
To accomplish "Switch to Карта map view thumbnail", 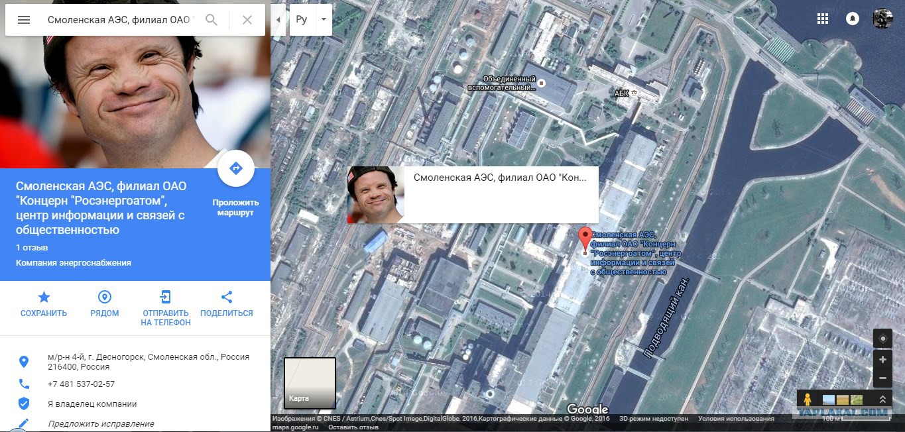I will [x=310, y=383].
